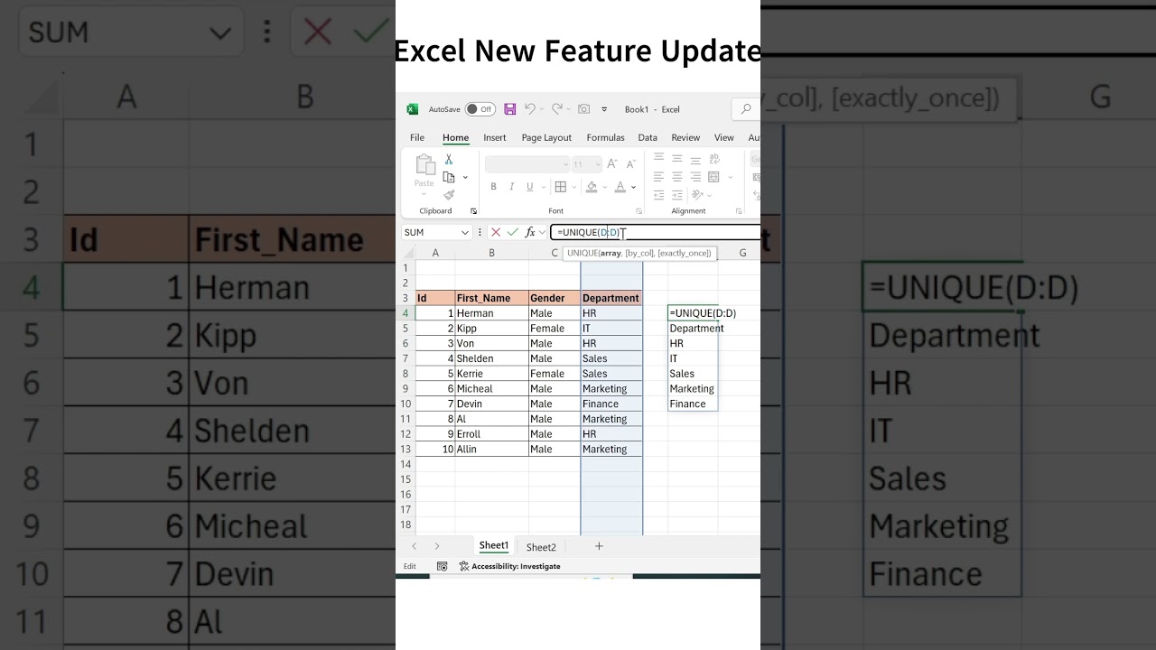Align text right
Viewport: 1156px width, 650px height.
[x=695, y=177]
